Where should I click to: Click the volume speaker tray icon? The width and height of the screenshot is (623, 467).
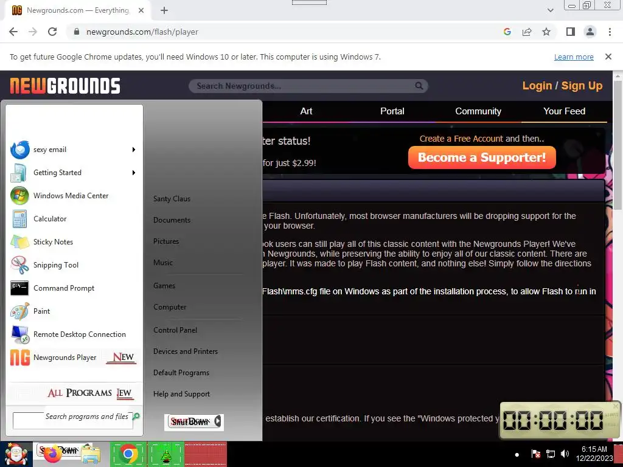[x=565, y=454]
